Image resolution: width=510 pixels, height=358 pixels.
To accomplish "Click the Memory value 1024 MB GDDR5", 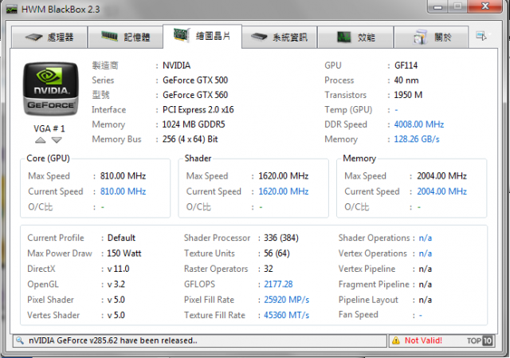I will 194,124.
